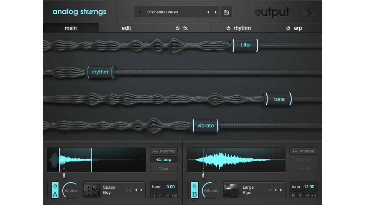This screenshot has height=205, width=365.
Task: Click the favorite star beside the preset name
Action: pyautogui.click(x=140, y=12)
